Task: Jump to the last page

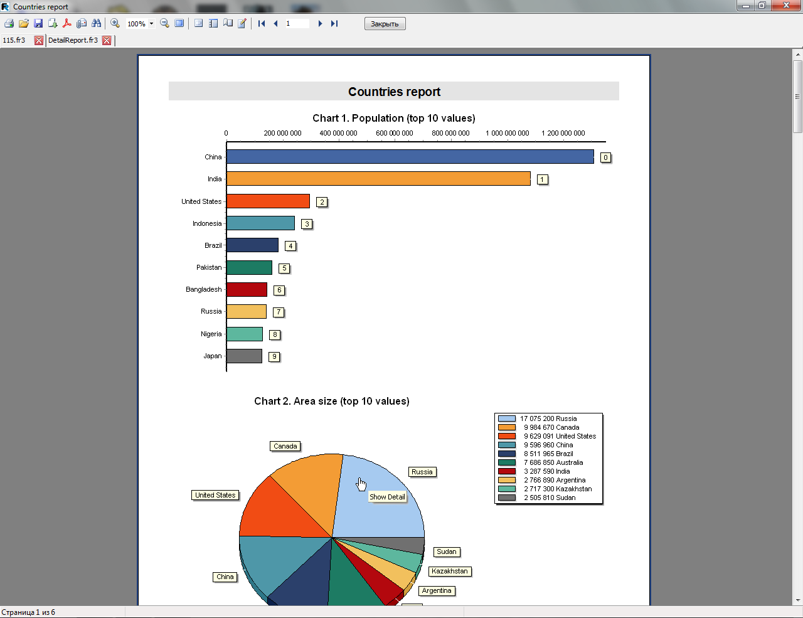Action: (x=334, y=23)
